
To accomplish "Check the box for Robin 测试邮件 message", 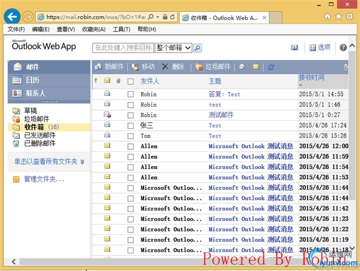I will pos(130,115).
